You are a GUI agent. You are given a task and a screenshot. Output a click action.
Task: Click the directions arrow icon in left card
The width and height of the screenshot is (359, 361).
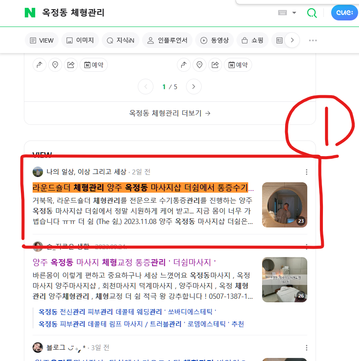[x=40, y=65]
